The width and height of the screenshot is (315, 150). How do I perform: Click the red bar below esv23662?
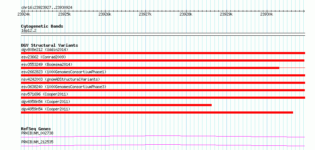(162, 60)
